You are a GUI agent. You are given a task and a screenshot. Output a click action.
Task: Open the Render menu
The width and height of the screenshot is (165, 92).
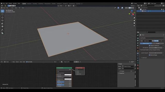point(10,3)
